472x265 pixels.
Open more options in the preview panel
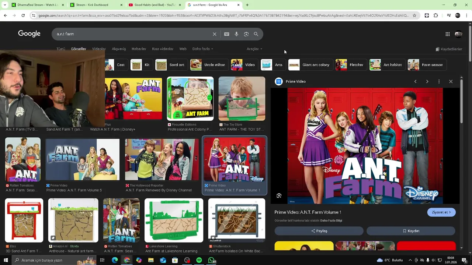(x=439, y=81)
